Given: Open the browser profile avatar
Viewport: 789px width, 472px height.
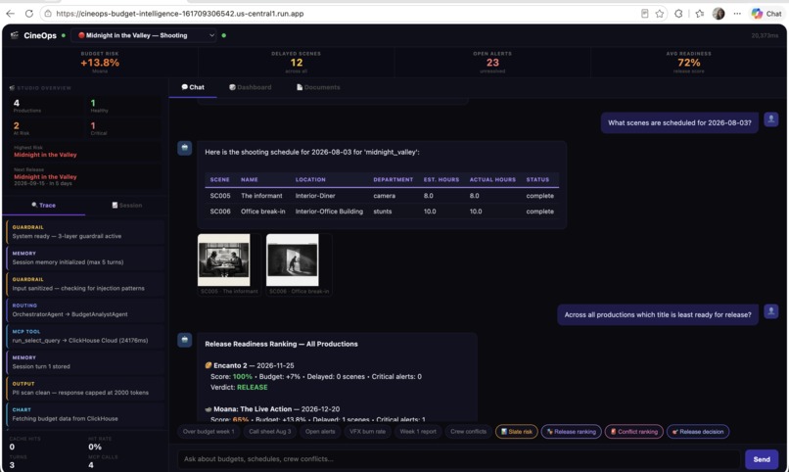Looking at the screenshot, I should (719, 14).
